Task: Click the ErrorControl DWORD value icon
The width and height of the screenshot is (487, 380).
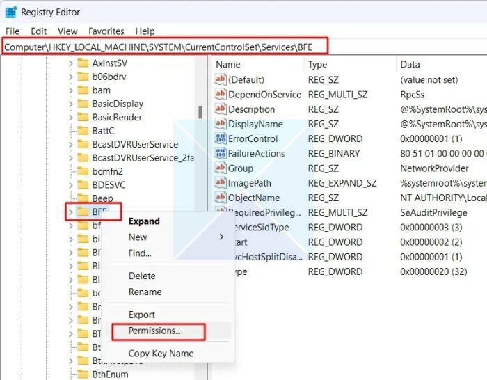Action: pyautogui.click(x=221, y=138)
